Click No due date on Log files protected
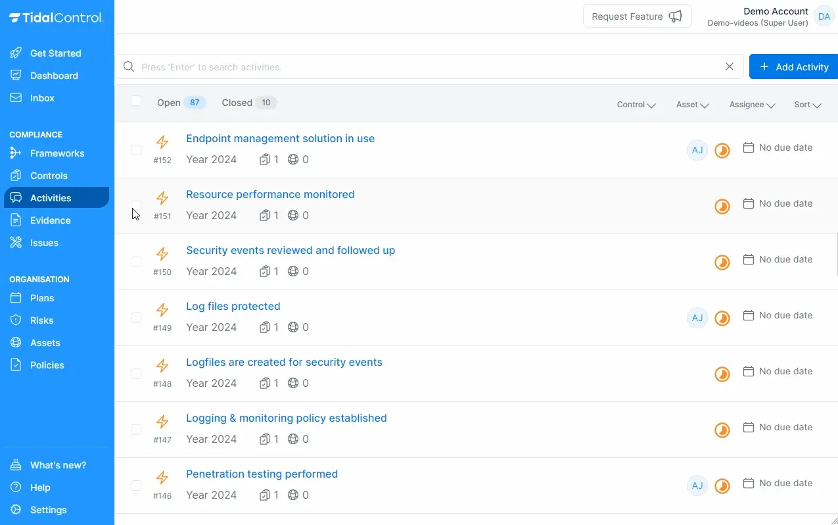 tap(785, 315)
